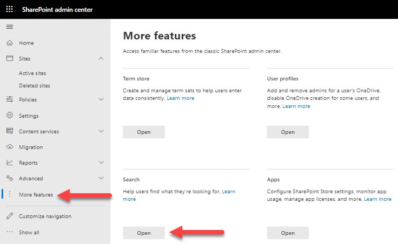Click the Settings gear icon
398x244 pixels.
coord(10,116)
